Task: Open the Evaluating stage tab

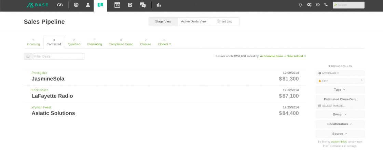Action: point(95,42)
